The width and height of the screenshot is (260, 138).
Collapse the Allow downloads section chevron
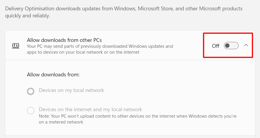246,45
